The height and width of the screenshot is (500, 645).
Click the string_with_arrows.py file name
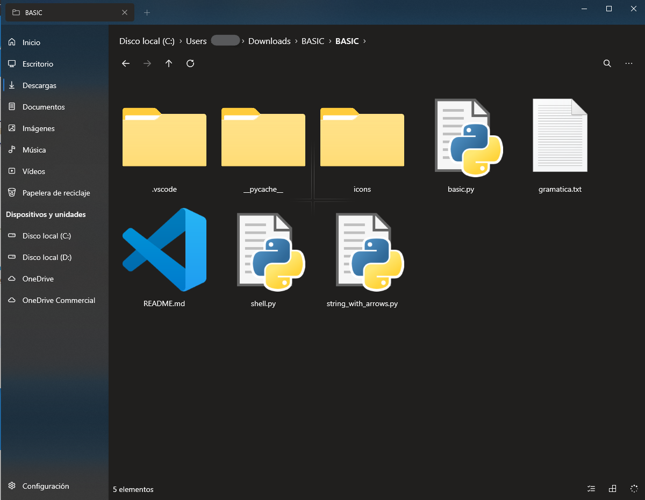pyautogui.click(x=362, y=303)
